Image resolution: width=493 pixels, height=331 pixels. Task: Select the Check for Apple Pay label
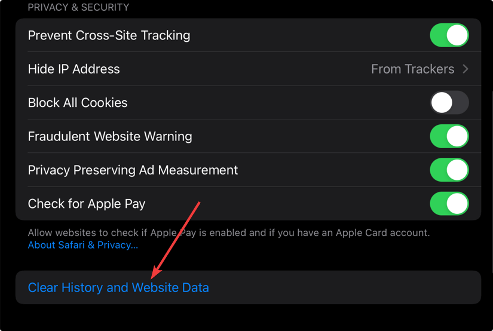[x=87, y=204]
